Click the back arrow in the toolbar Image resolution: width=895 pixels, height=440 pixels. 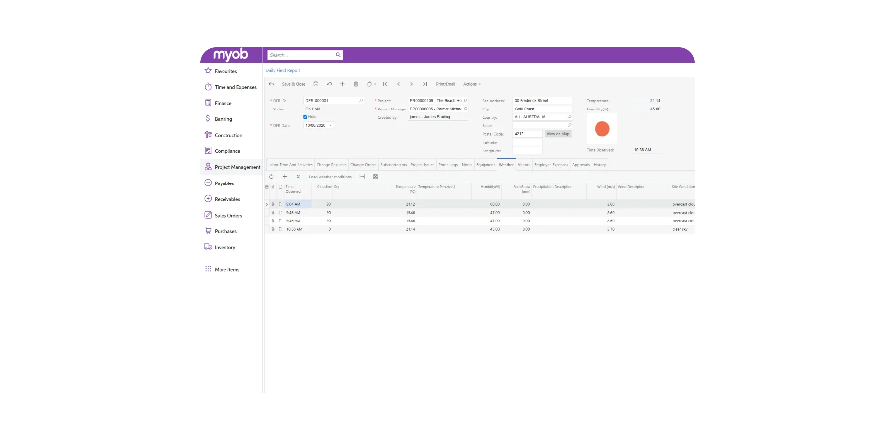(271, 84)
